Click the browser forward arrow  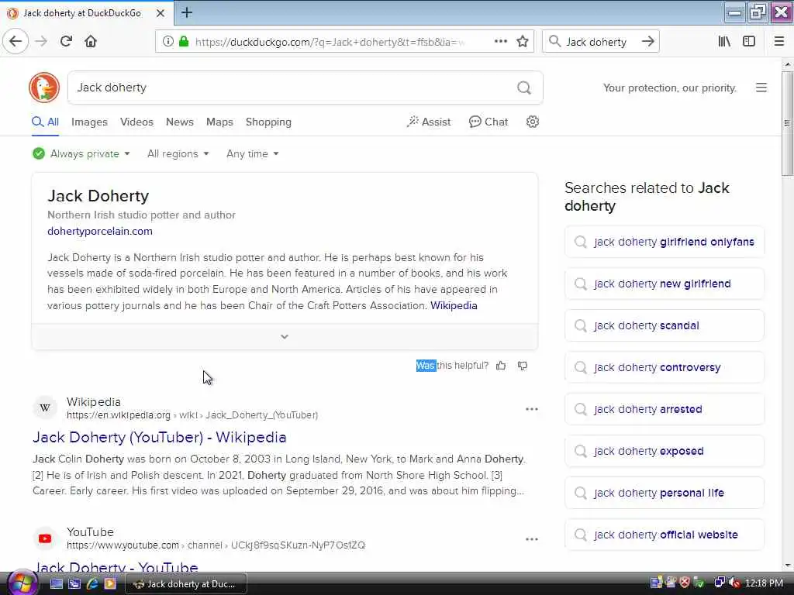click(42, 42)
